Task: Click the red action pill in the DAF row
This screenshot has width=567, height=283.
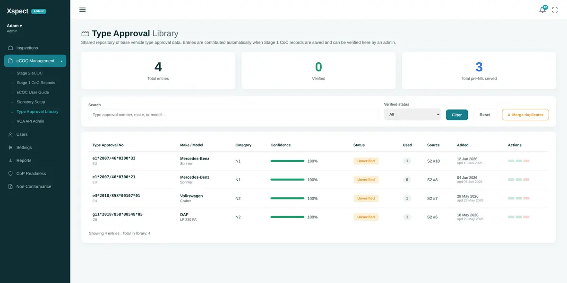Action: pyautogui.click(x=526, y=217)
